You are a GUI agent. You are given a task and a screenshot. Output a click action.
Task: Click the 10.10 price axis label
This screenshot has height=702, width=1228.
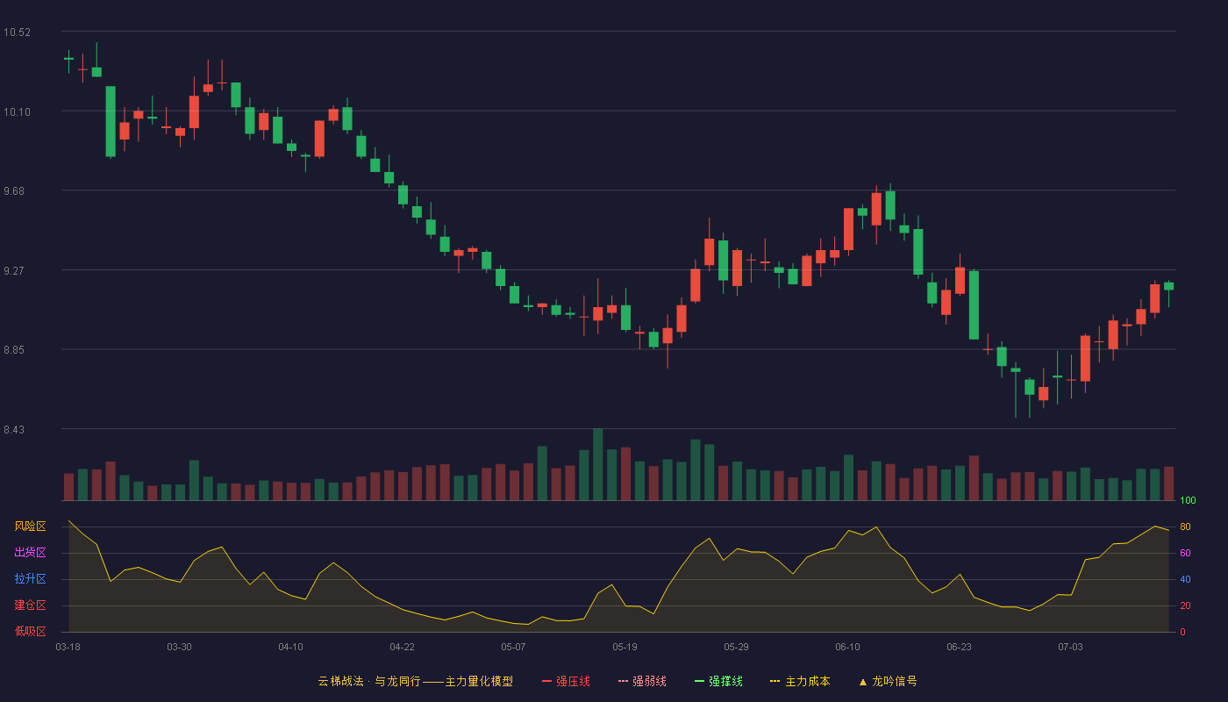click(17, 111)
